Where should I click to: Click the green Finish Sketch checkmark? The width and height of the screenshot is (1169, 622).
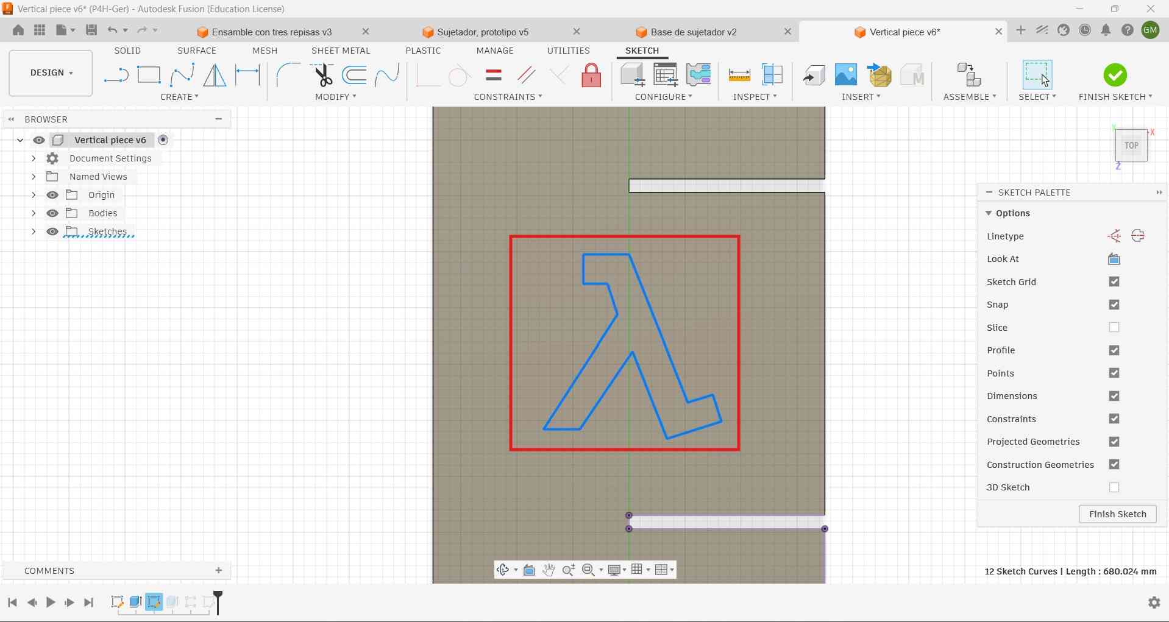point(1115,75)
